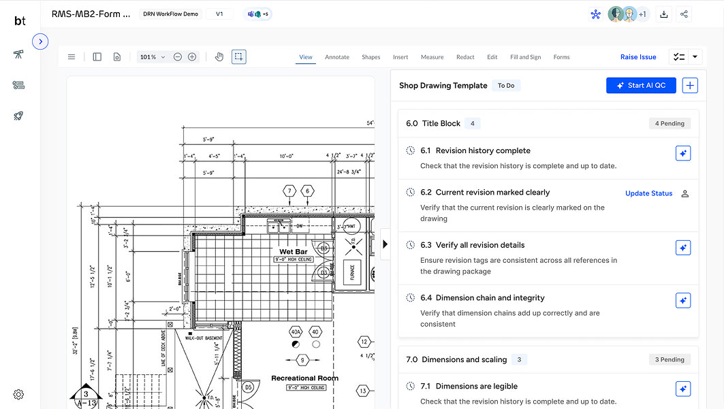The width and height of the screenshot is (724, 409).
Task: Open the Measure tab
Action: (432, 57)
